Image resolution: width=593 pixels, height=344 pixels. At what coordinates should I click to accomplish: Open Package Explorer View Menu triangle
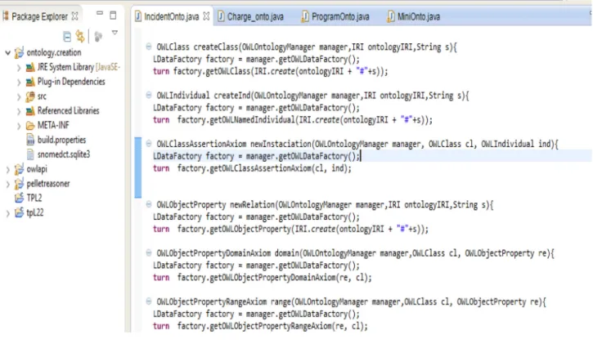click(115, 33)
